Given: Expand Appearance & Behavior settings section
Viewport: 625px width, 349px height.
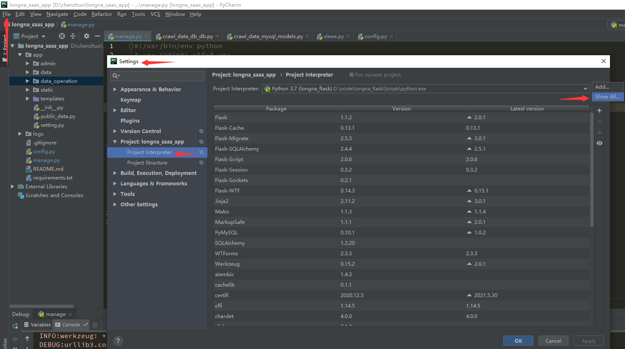Looking at the screenshot, I should click(115, 90).
